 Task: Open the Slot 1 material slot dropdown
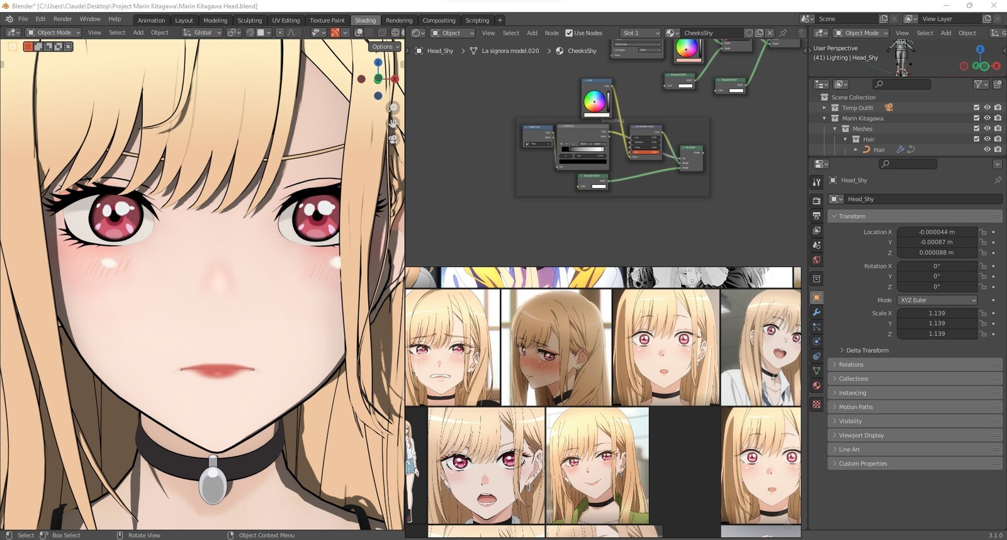(640, 33)
